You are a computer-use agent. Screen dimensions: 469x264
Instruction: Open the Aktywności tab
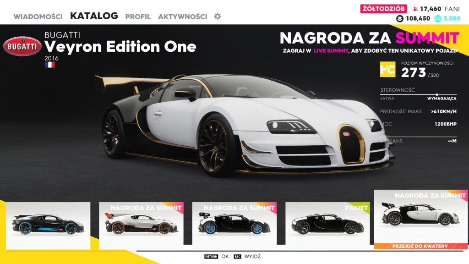183,16
